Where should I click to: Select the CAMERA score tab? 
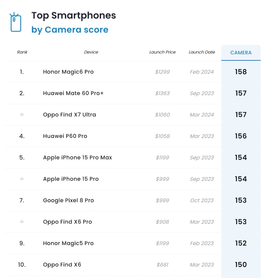tap(241, 53)
